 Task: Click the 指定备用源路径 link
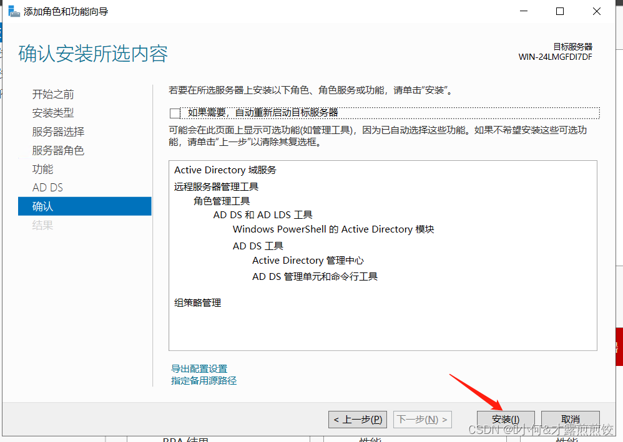click(x=204, y=381)
